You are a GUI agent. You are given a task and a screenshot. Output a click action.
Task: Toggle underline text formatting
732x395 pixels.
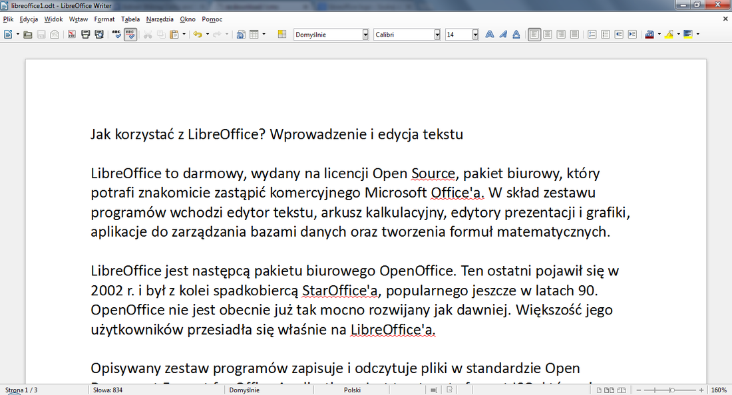coord(516,34)
